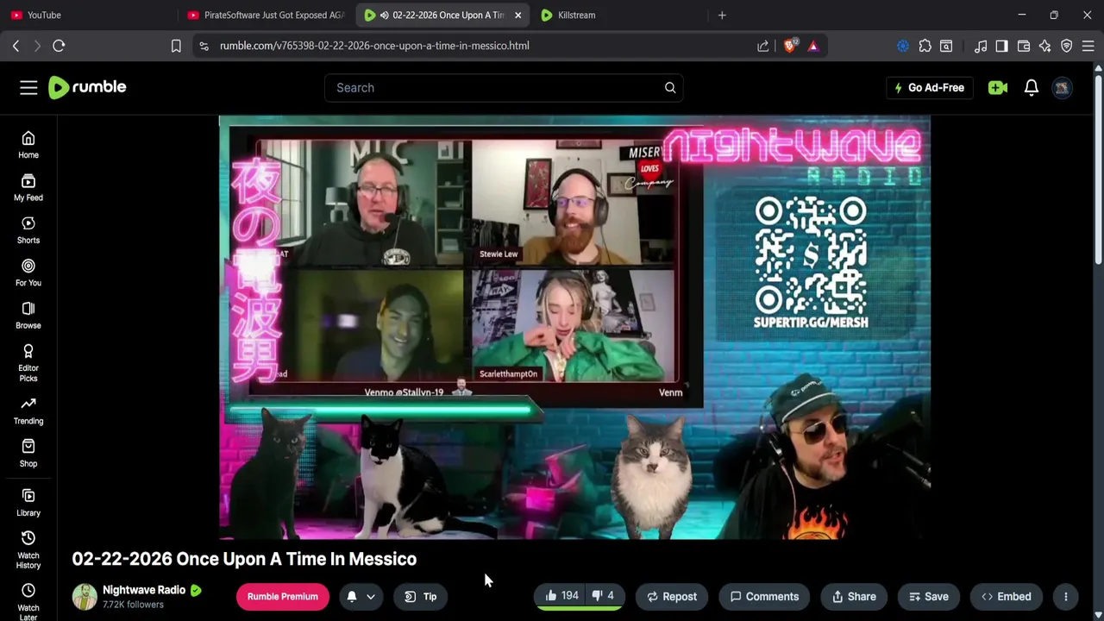Click the Embed button
The image size is (1104, 621).
pos(1007,596)
